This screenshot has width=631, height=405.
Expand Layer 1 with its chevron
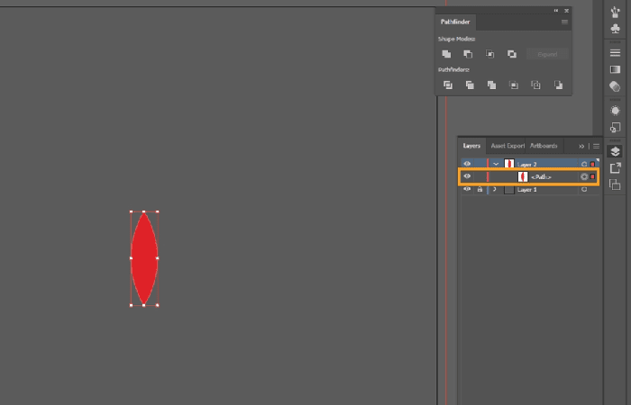[x=495, y=189]
